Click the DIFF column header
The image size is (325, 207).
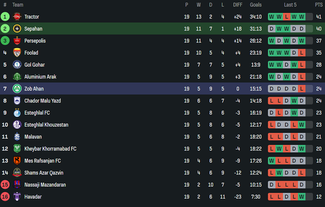pyautogui.click(x=237, y=5)
